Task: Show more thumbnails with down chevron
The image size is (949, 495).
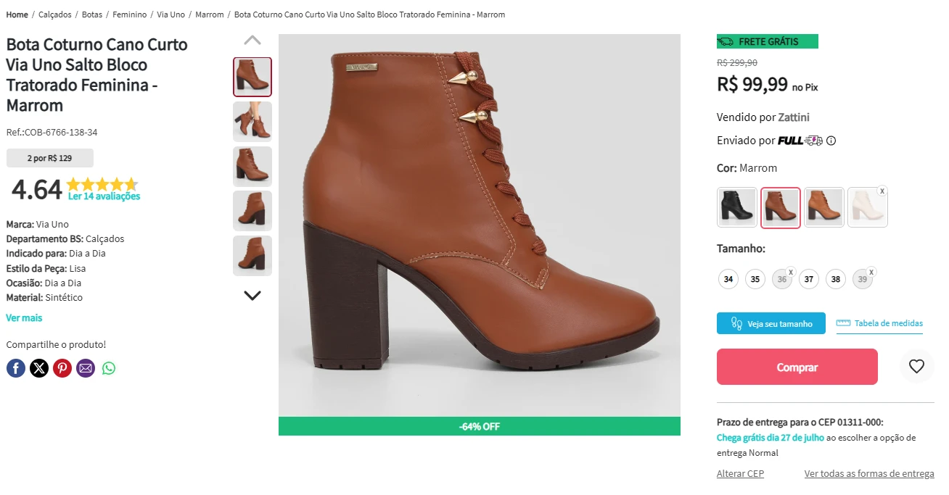Action: point(252,296)
